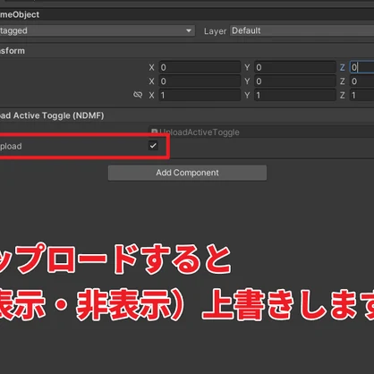374x374 pixels.
Task: Click the 'meObject' name field text
Action: 20,14
